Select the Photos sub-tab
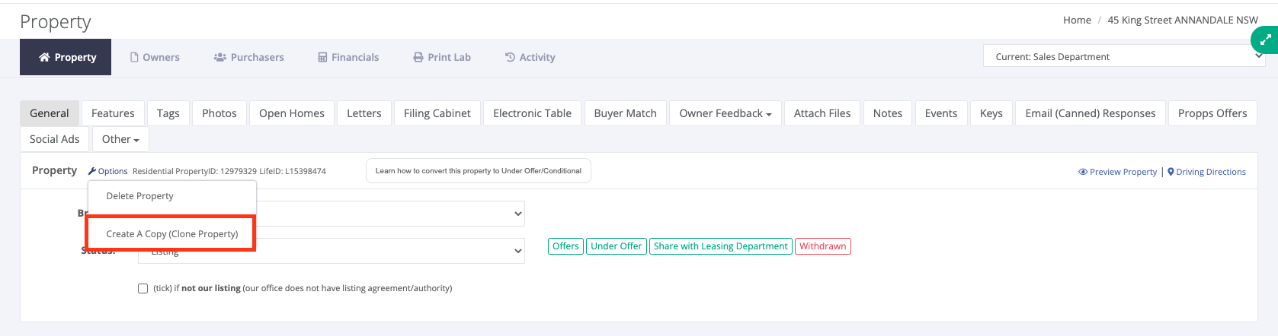 point(219,113)
